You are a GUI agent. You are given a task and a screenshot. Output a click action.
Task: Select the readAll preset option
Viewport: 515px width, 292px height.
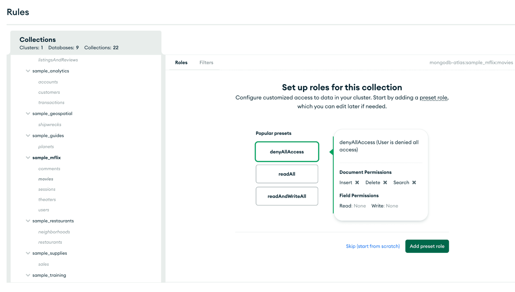tap(287, 174)
